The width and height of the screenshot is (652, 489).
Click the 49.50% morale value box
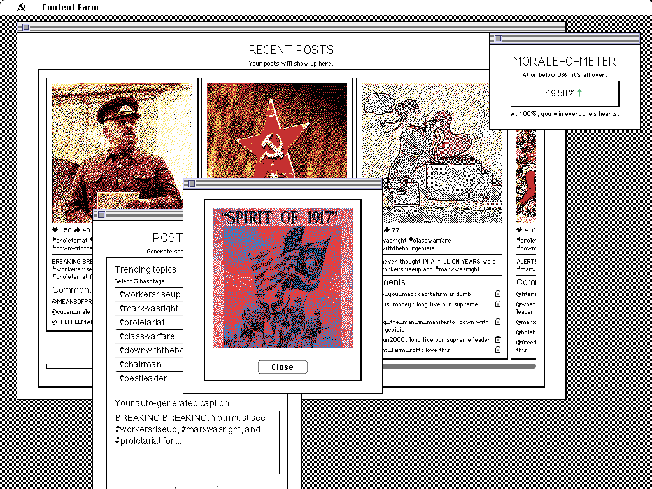pos(565,94)
